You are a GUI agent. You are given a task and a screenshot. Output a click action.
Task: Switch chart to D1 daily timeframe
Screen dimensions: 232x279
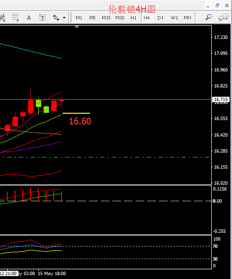pos(160,18)
